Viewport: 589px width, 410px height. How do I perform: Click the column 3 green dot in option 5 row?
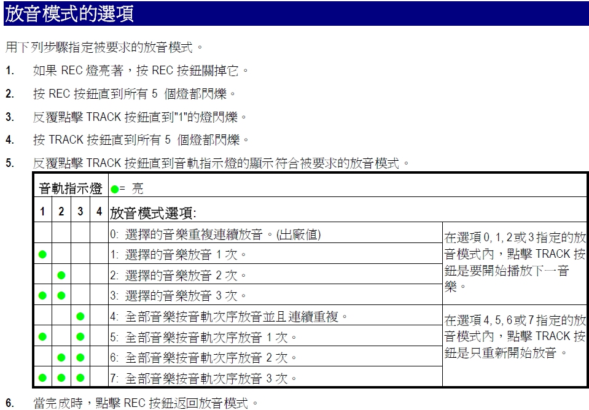(80, 337)
